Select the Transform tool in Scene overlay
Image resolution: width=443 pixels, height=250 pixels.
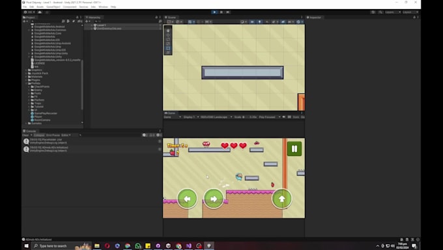168,52
